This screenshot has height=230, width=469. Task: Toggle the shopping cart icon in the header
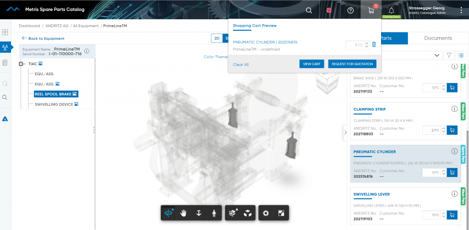point(371,11)
